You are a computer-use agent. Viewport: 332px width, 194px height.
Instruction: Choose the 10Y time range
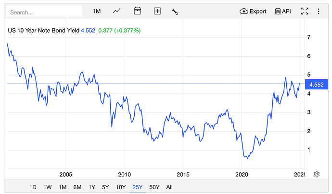tap(120, 187)
